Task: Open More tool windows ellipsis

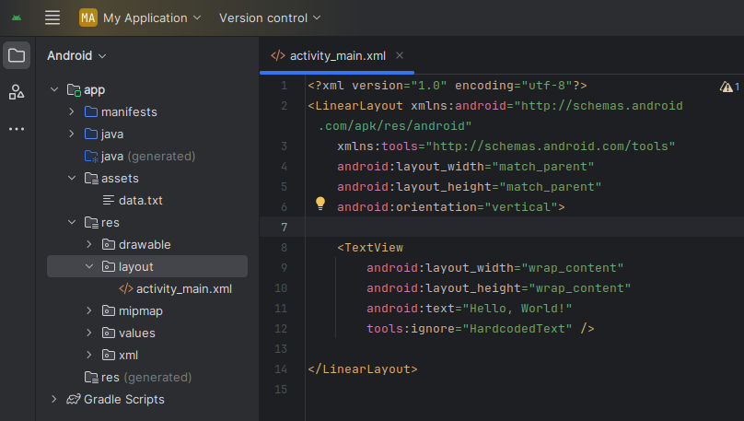Action: point(17,129)
